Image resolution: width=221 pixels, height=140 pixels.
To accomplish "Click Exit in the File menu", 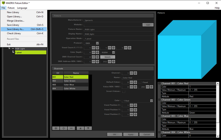I will (24, 44).
